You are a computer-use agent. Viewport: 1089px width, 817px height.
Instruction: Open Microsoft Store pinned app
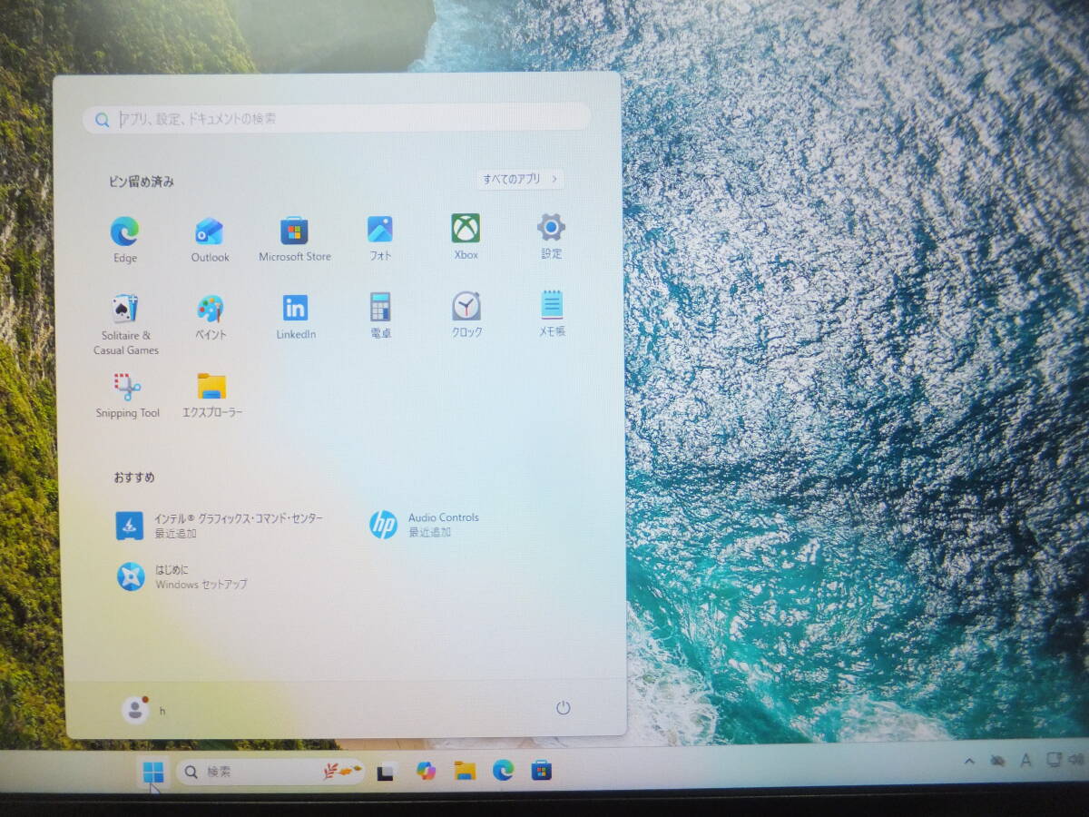click(294, 241)
